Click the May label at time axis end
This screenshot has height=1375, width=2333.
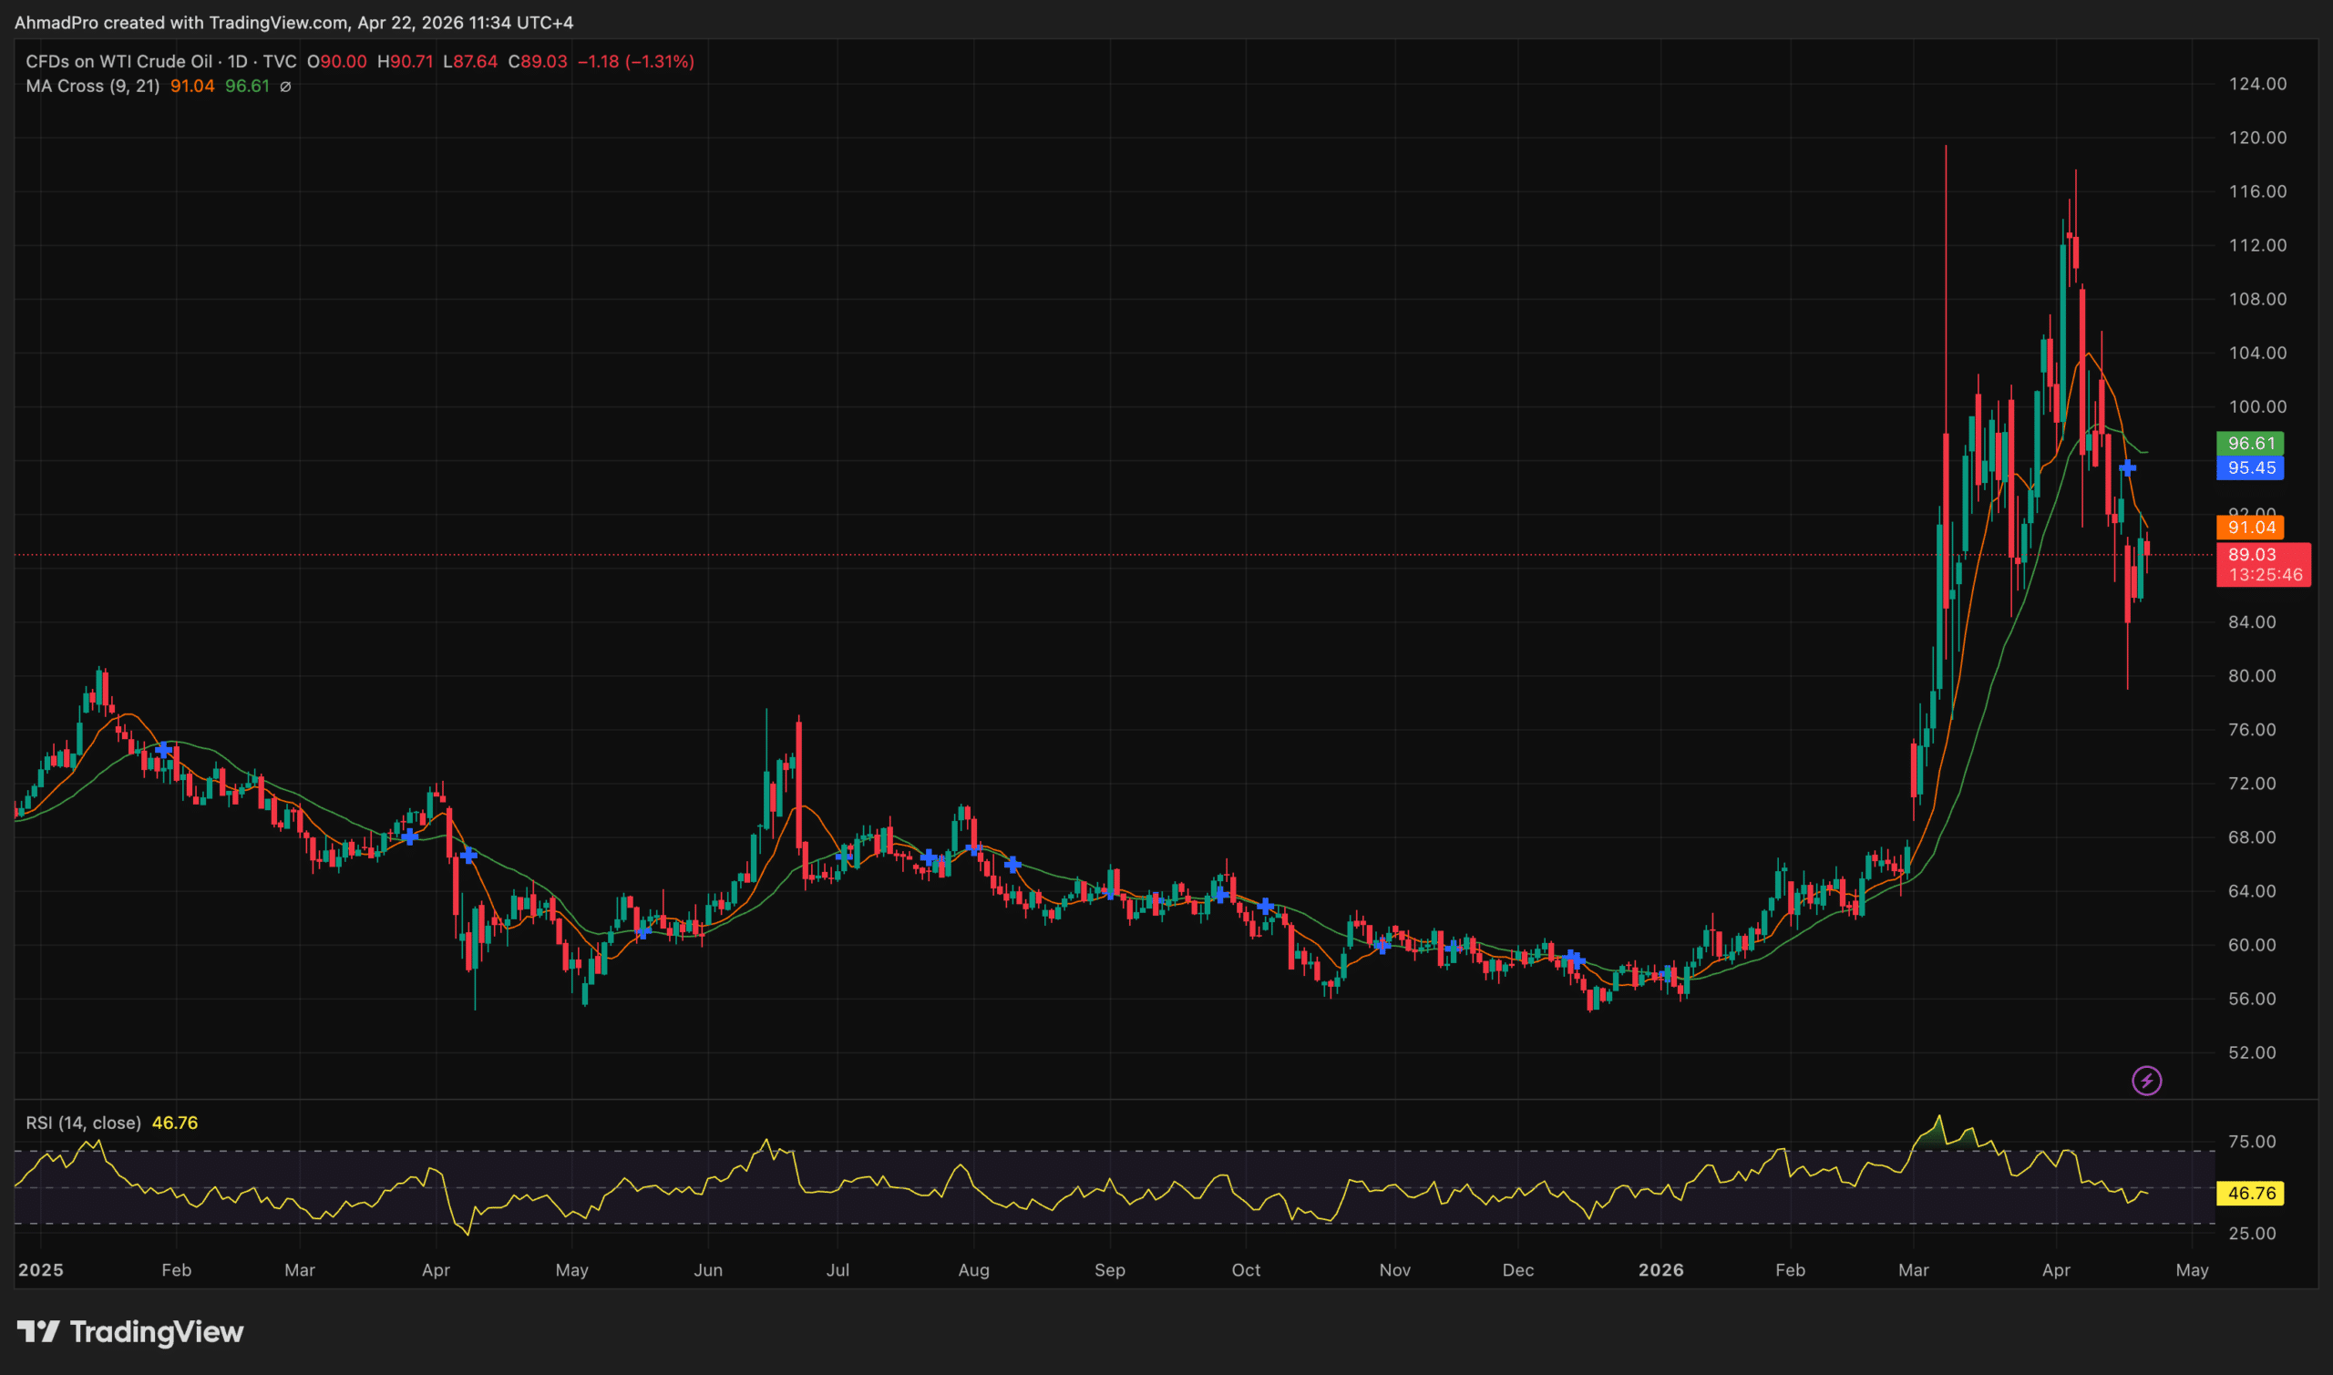click(2191, 1269)
